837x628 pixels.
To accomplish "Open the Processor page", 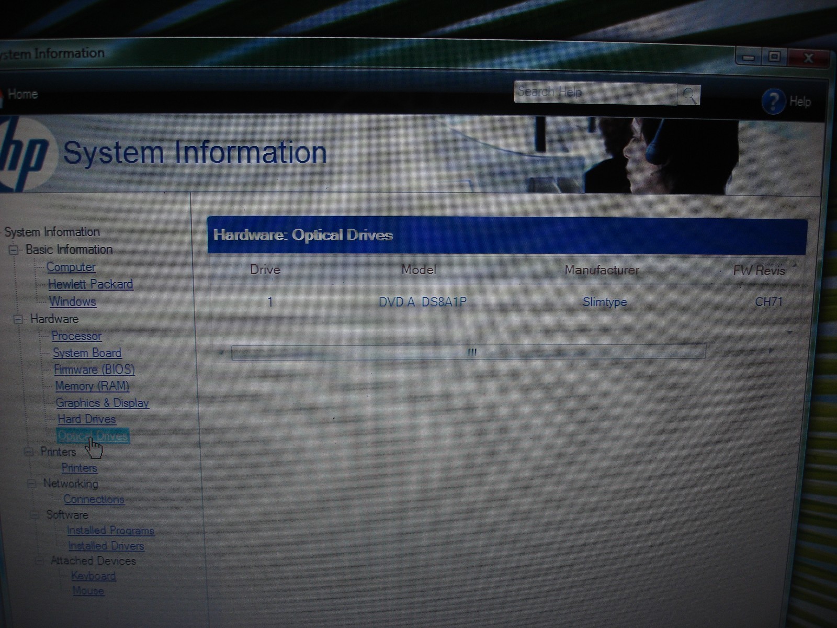I will point(76,336).
